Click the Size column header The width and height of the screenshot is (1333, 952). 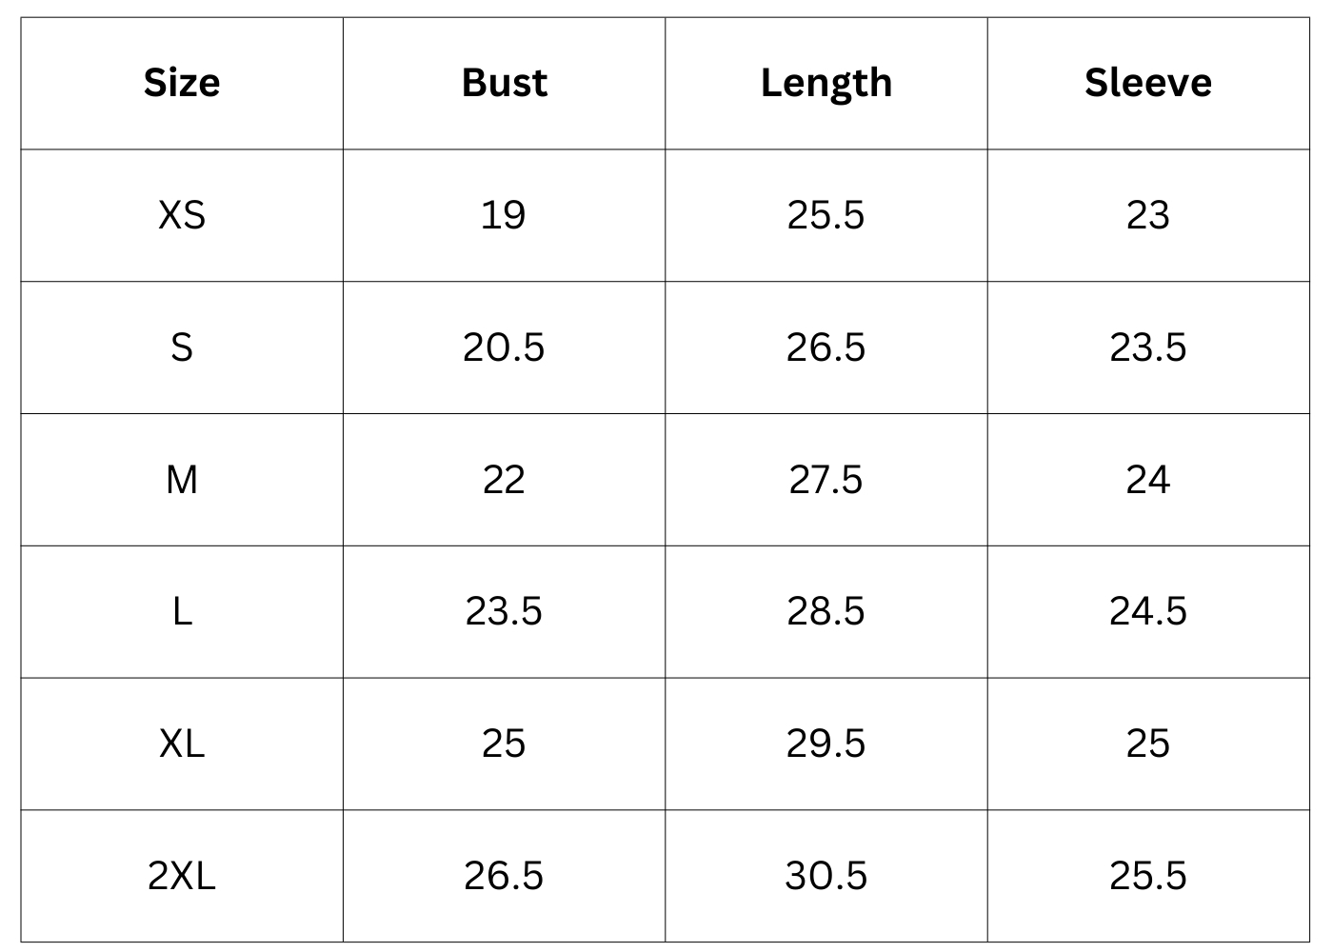(x=182, y=83)
